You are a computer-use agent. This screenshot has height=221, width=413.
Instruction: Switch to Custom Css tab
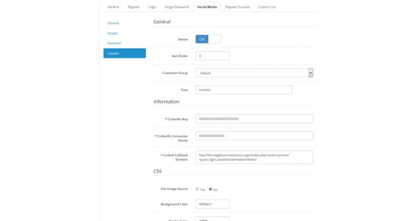266,7
